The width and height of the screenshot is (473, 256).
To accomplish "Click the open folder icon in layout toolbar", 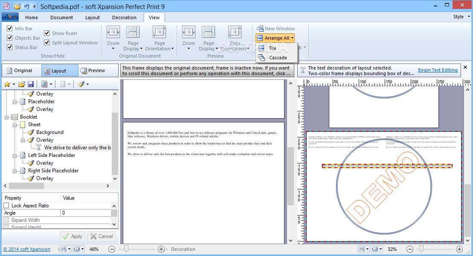I will (x=21, y=84).
